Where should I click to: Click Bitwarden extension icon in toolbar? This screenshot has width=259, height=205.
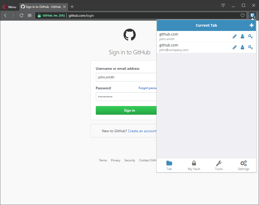pyautogui.click(x=252, y=15)
